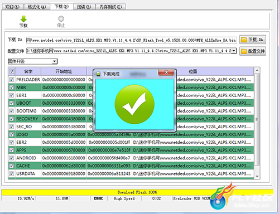
Task: Click the 下载 DA path input field
Action: pos(131,40)
